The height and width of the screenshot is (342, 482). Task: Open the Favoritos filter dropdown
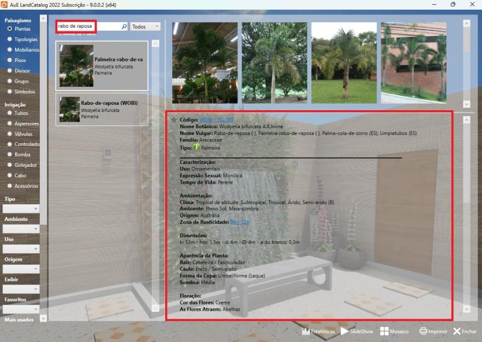coord(21,309)
